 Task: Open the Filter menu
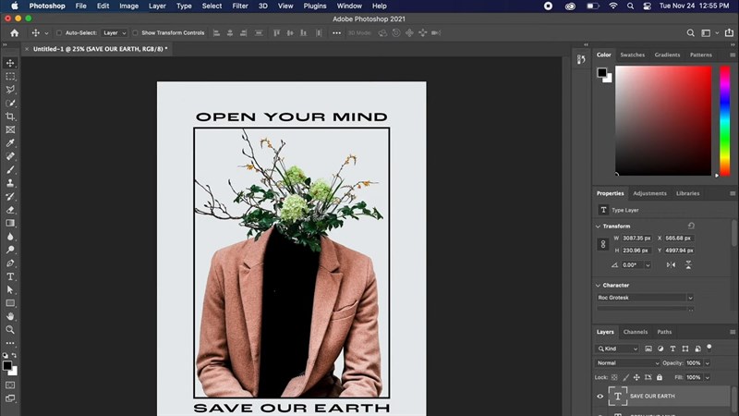pyautogui.click(x=240, y=6)
